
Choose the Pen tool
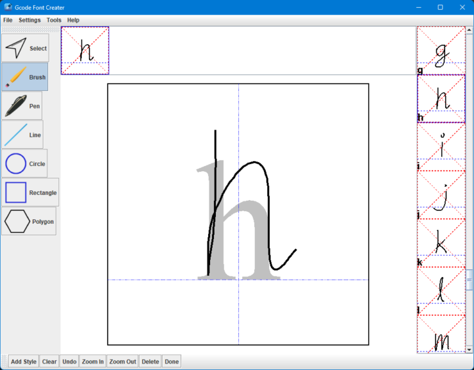click(x=22, y=106)
